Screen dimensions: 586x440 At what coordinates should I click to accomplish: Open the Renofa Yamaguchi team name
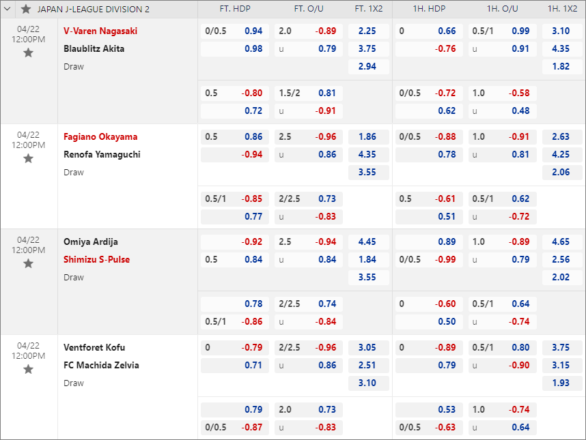[x=102, y=154]
